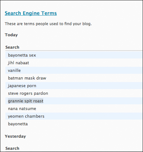Click the word 'Engine' in the title link
Image resolution: width=143 pixels, height=152 pixels.
point(31,13)
